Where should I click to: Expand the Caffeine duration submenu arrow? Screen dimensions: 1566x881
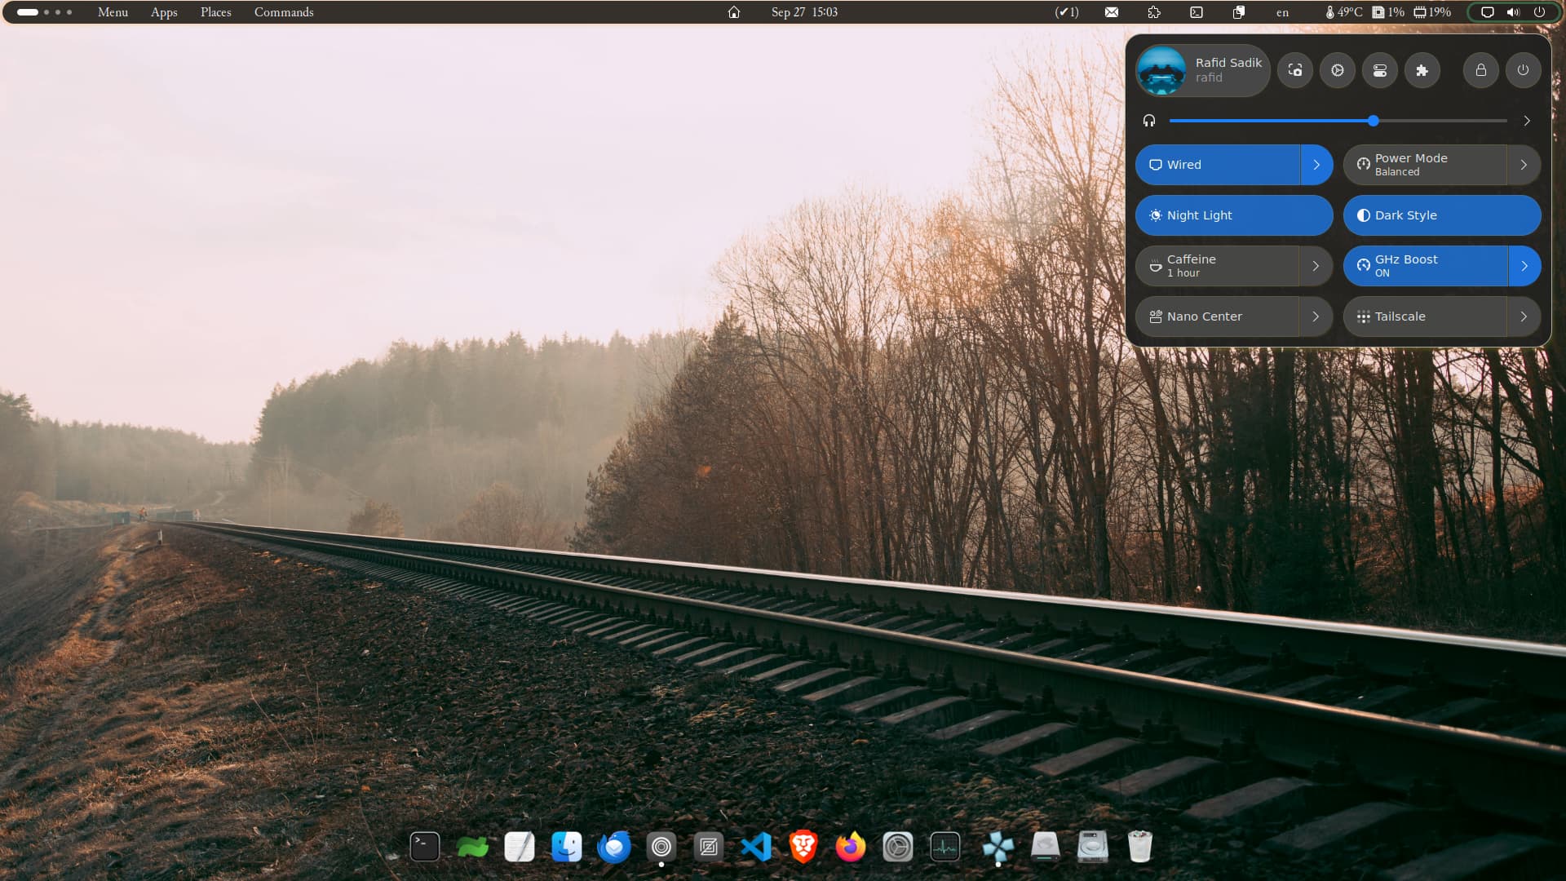1315,266
